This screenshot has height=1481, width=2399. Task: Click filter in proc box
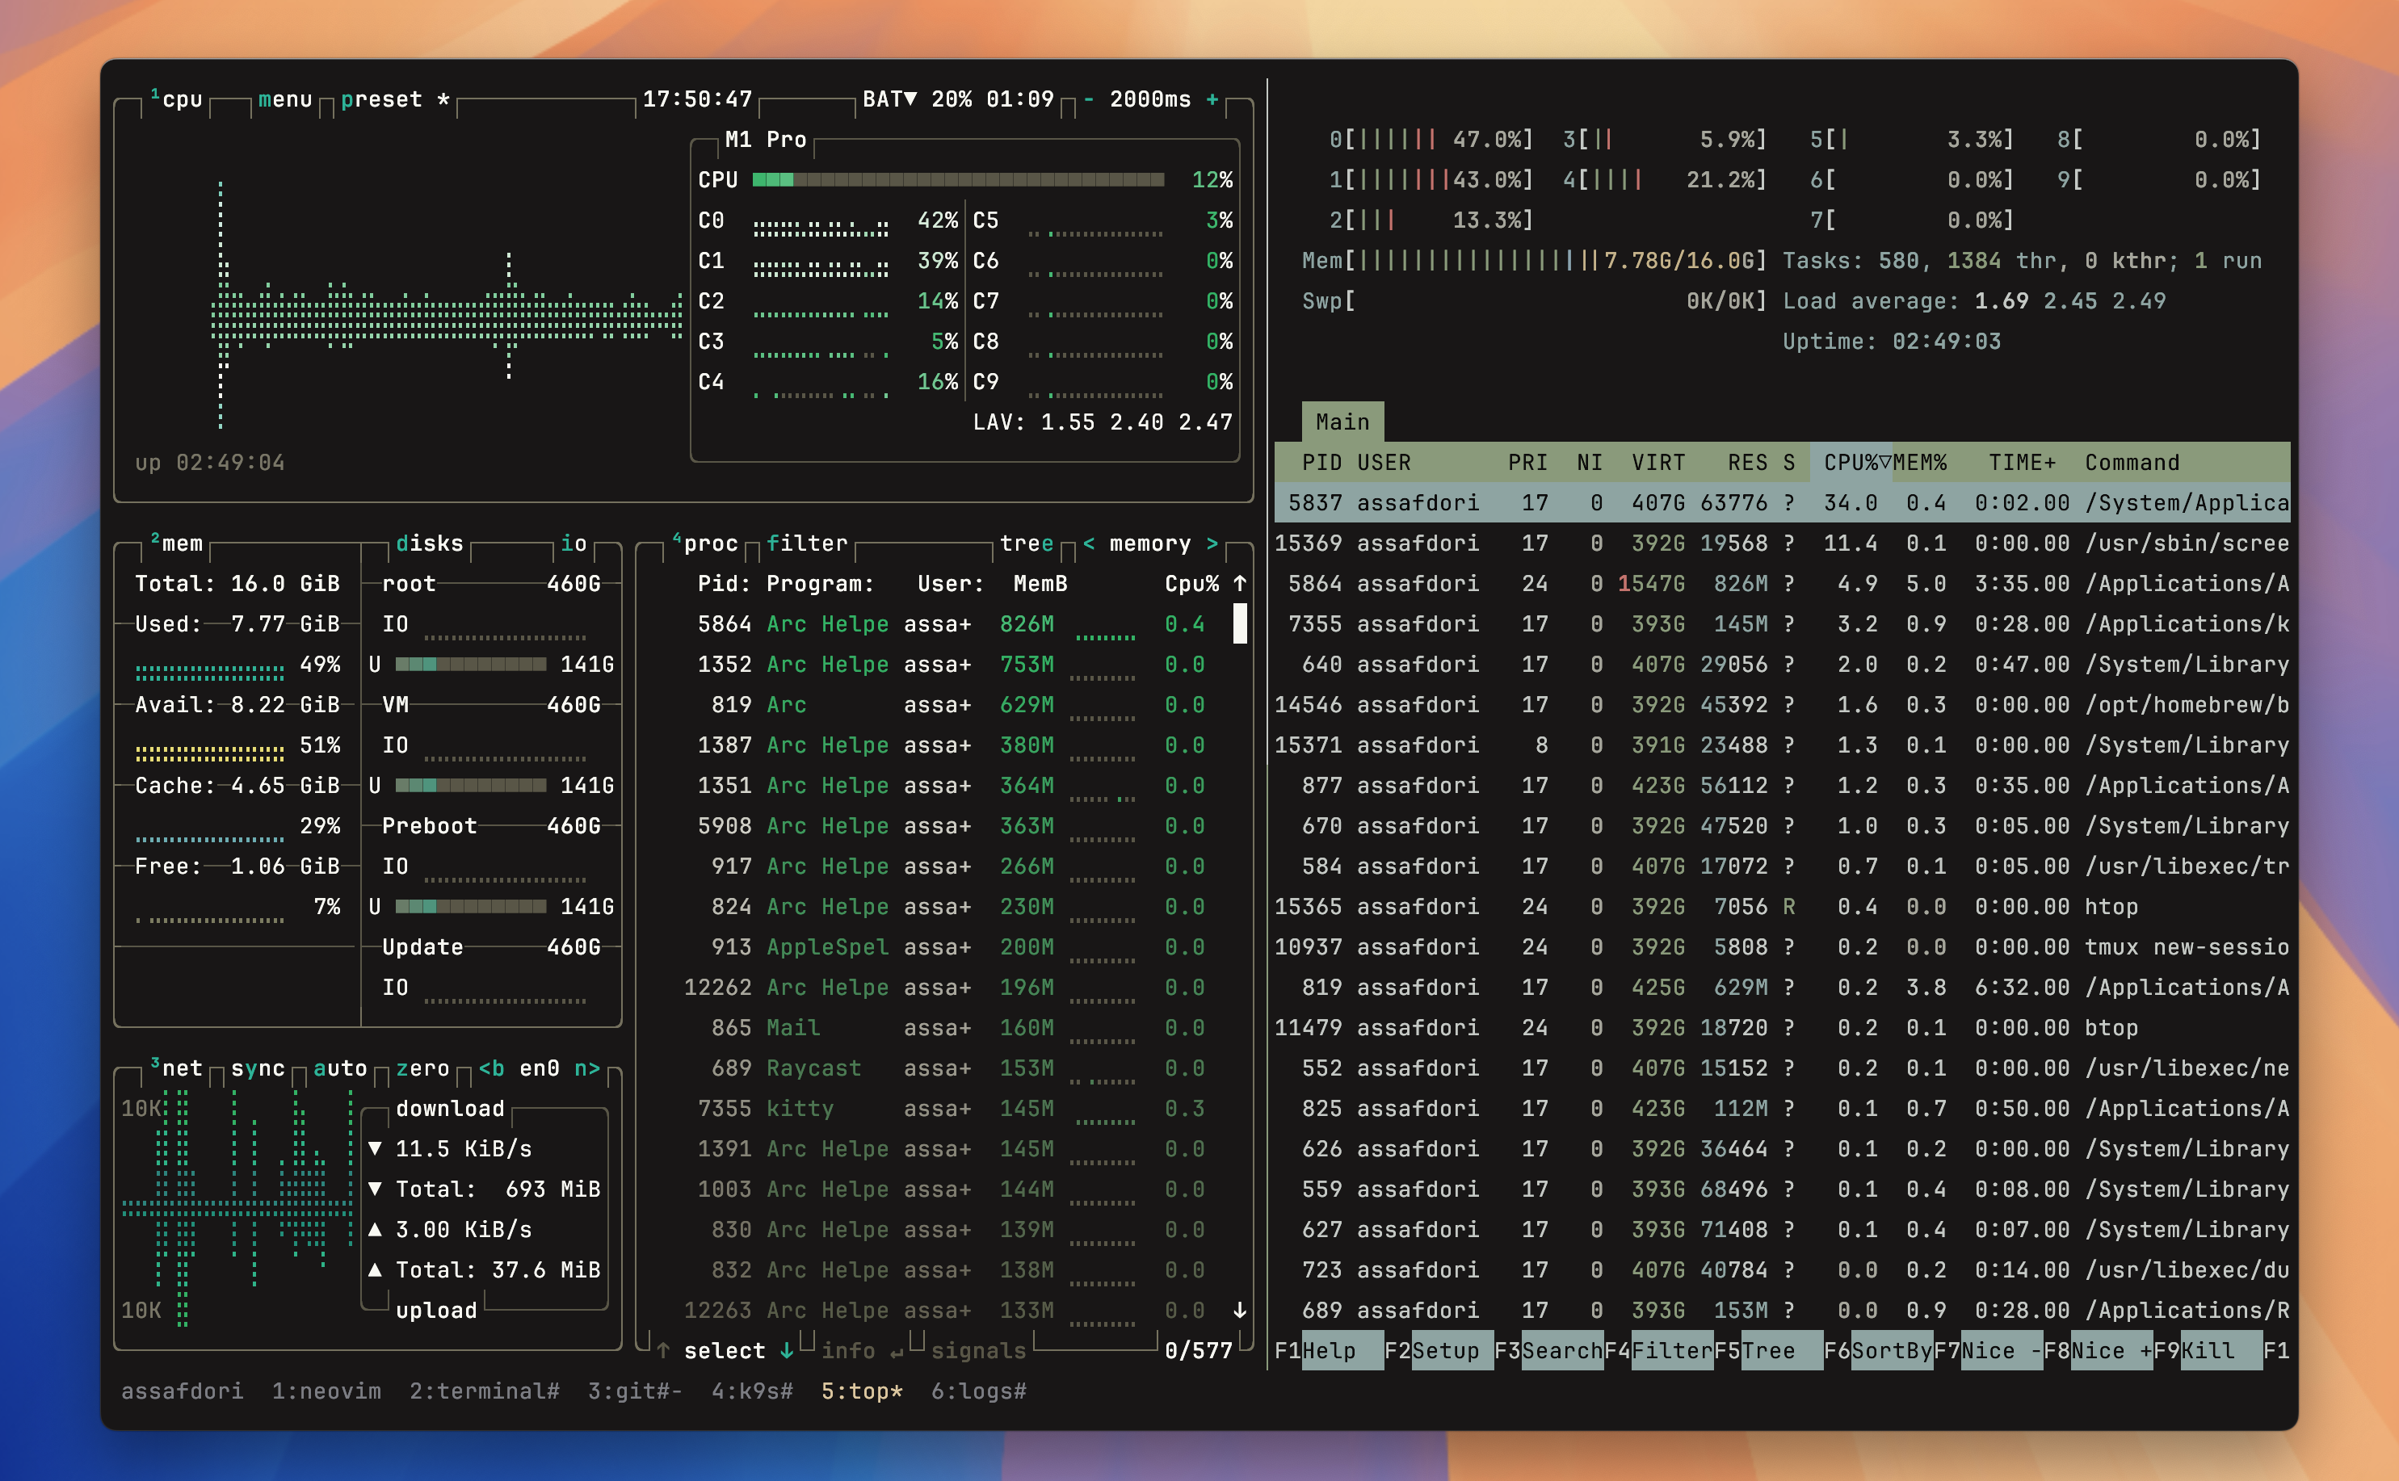pyautogui.click(x=807, y=543)
